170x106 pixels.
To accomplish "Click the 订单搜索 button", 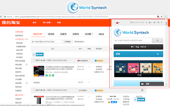I will click(x=67, y=42).
